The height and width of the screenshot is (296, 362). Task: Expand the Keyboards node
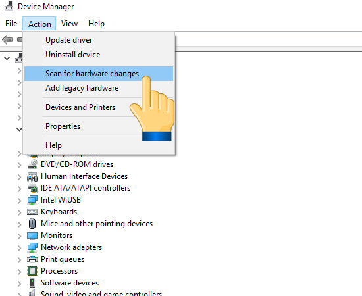pyautogui.click(x=19, y=212)
